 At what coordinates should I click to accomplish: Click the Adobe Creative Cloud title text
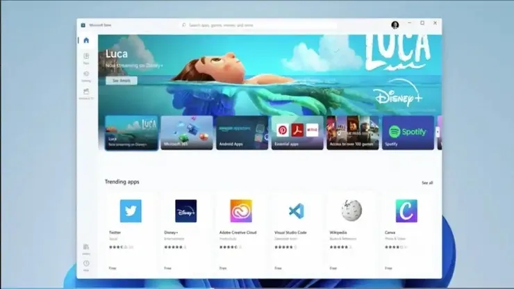click(238, 233)
